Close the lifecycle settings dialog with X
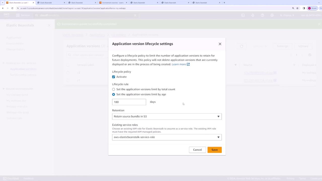The height and width of the screenshot is (181, 322). point(220,44)
